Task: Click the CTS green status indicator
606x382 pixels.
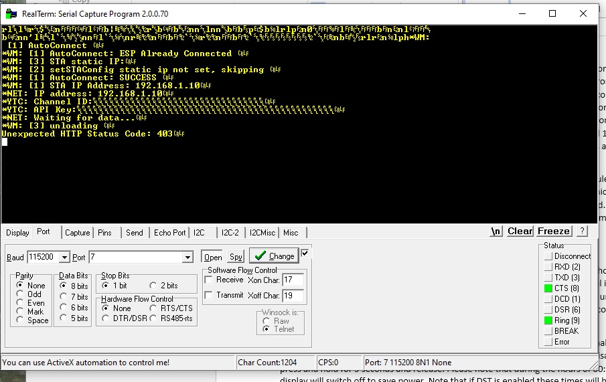Action: pyautogui.click(x=548, y=288)
